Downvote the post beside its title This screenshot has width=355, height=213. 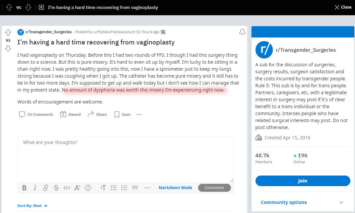click(x=8, y=48)
